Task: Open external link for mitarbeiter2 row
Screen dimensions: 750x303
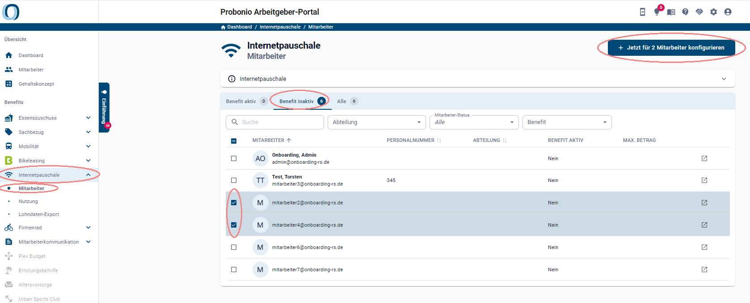Action: [x=704, y=203]
